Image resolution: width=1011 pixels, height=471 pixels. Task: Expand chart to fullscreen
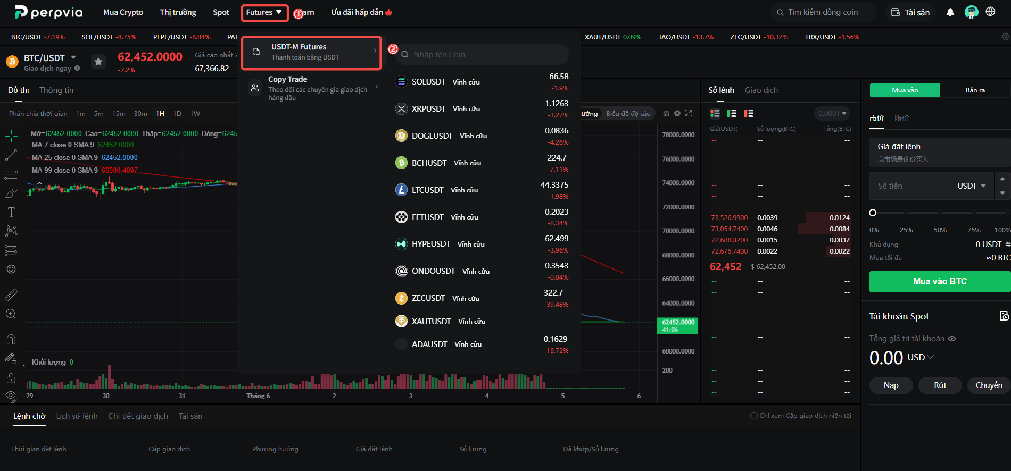pyautogui.click(x=689, y=113)
